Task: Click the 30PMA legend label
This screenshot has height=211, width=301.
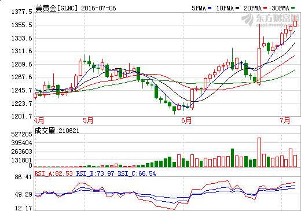Action: click(281, 8)
